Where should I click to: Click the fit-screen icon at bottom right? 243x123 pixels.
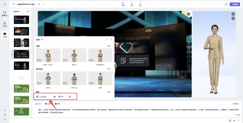(230, 121)
